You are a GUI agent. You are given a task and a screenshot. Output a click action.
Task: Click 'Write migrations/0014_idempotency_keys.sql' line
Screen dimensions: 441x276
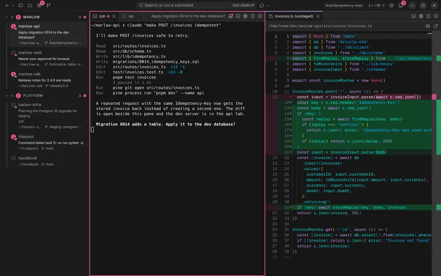pyautogui.click(x=147, y=62)
